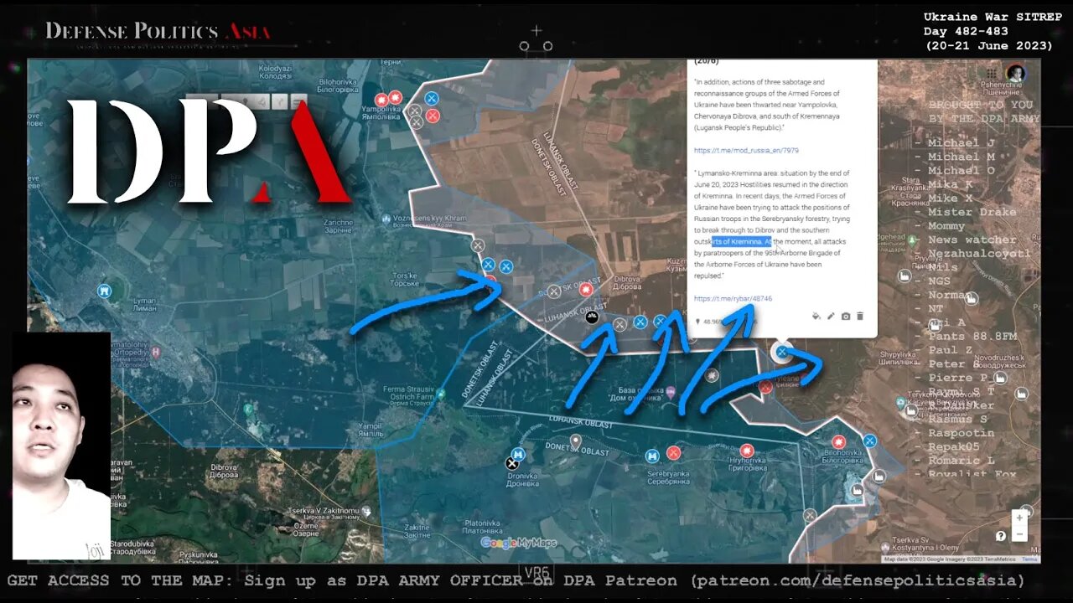The height and width of the screenshot is (603, 1073).
Task: Open the t.me/rybar/48746 link
Action: click(733, 298)
